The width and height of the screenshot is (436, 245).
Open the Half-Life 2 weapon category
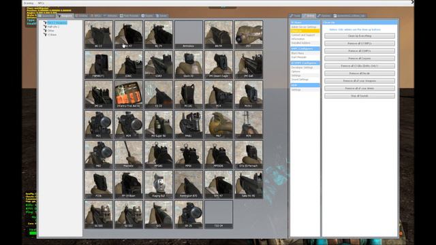tap(53, 27)
